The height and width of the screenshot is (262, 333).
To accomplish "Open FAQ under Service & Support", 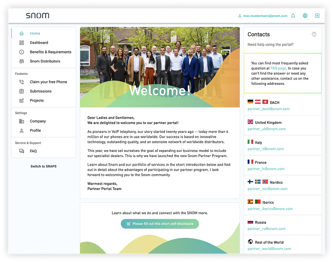I will click(33, 151).
